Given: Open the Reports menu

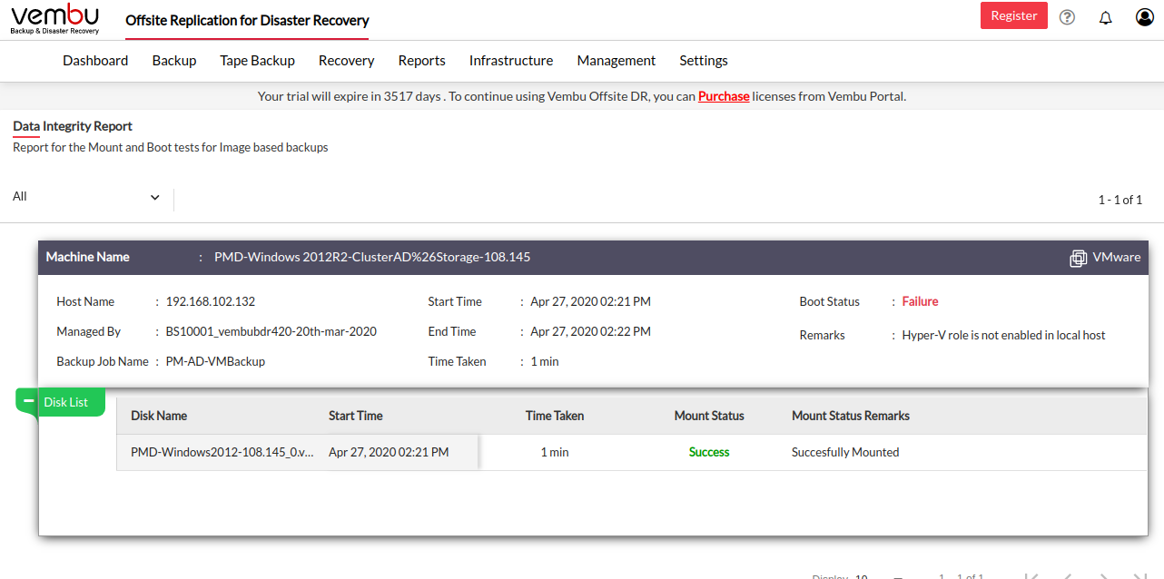Looking at the screenshot, I should (421, 61).
